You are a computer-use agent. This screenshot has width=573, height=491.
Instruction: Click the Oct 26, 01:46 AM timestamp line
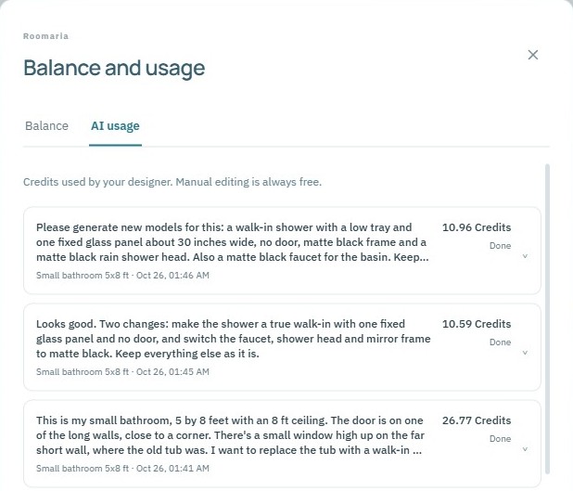(122, 276)
